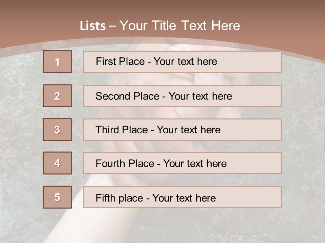
Task: Click the word "Fifth" in the bottom list item
Action: [105, 198]
